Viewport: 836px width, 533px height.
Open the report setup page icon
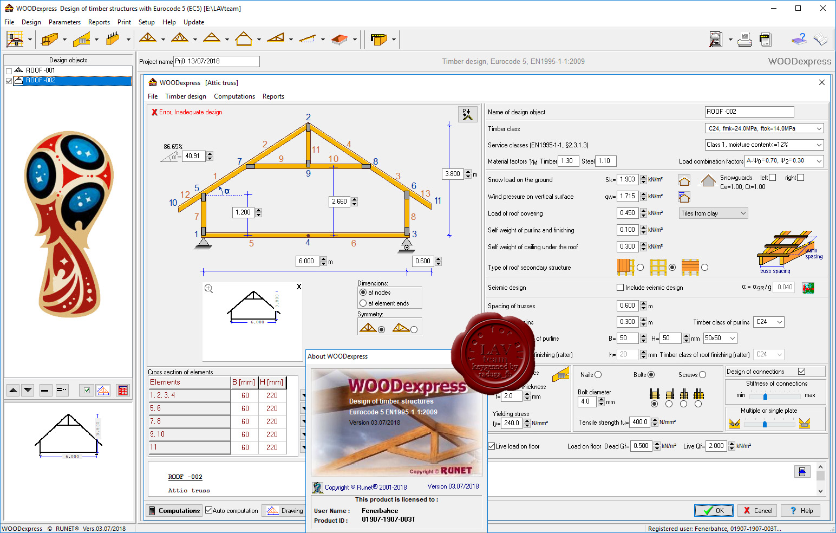click(x=765, y=40)
